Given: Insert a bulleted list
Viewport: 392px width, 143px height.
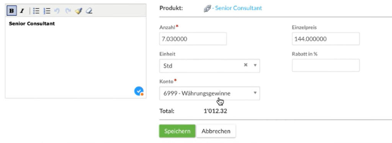Looking at the screenshot, I should coord(36,11).
